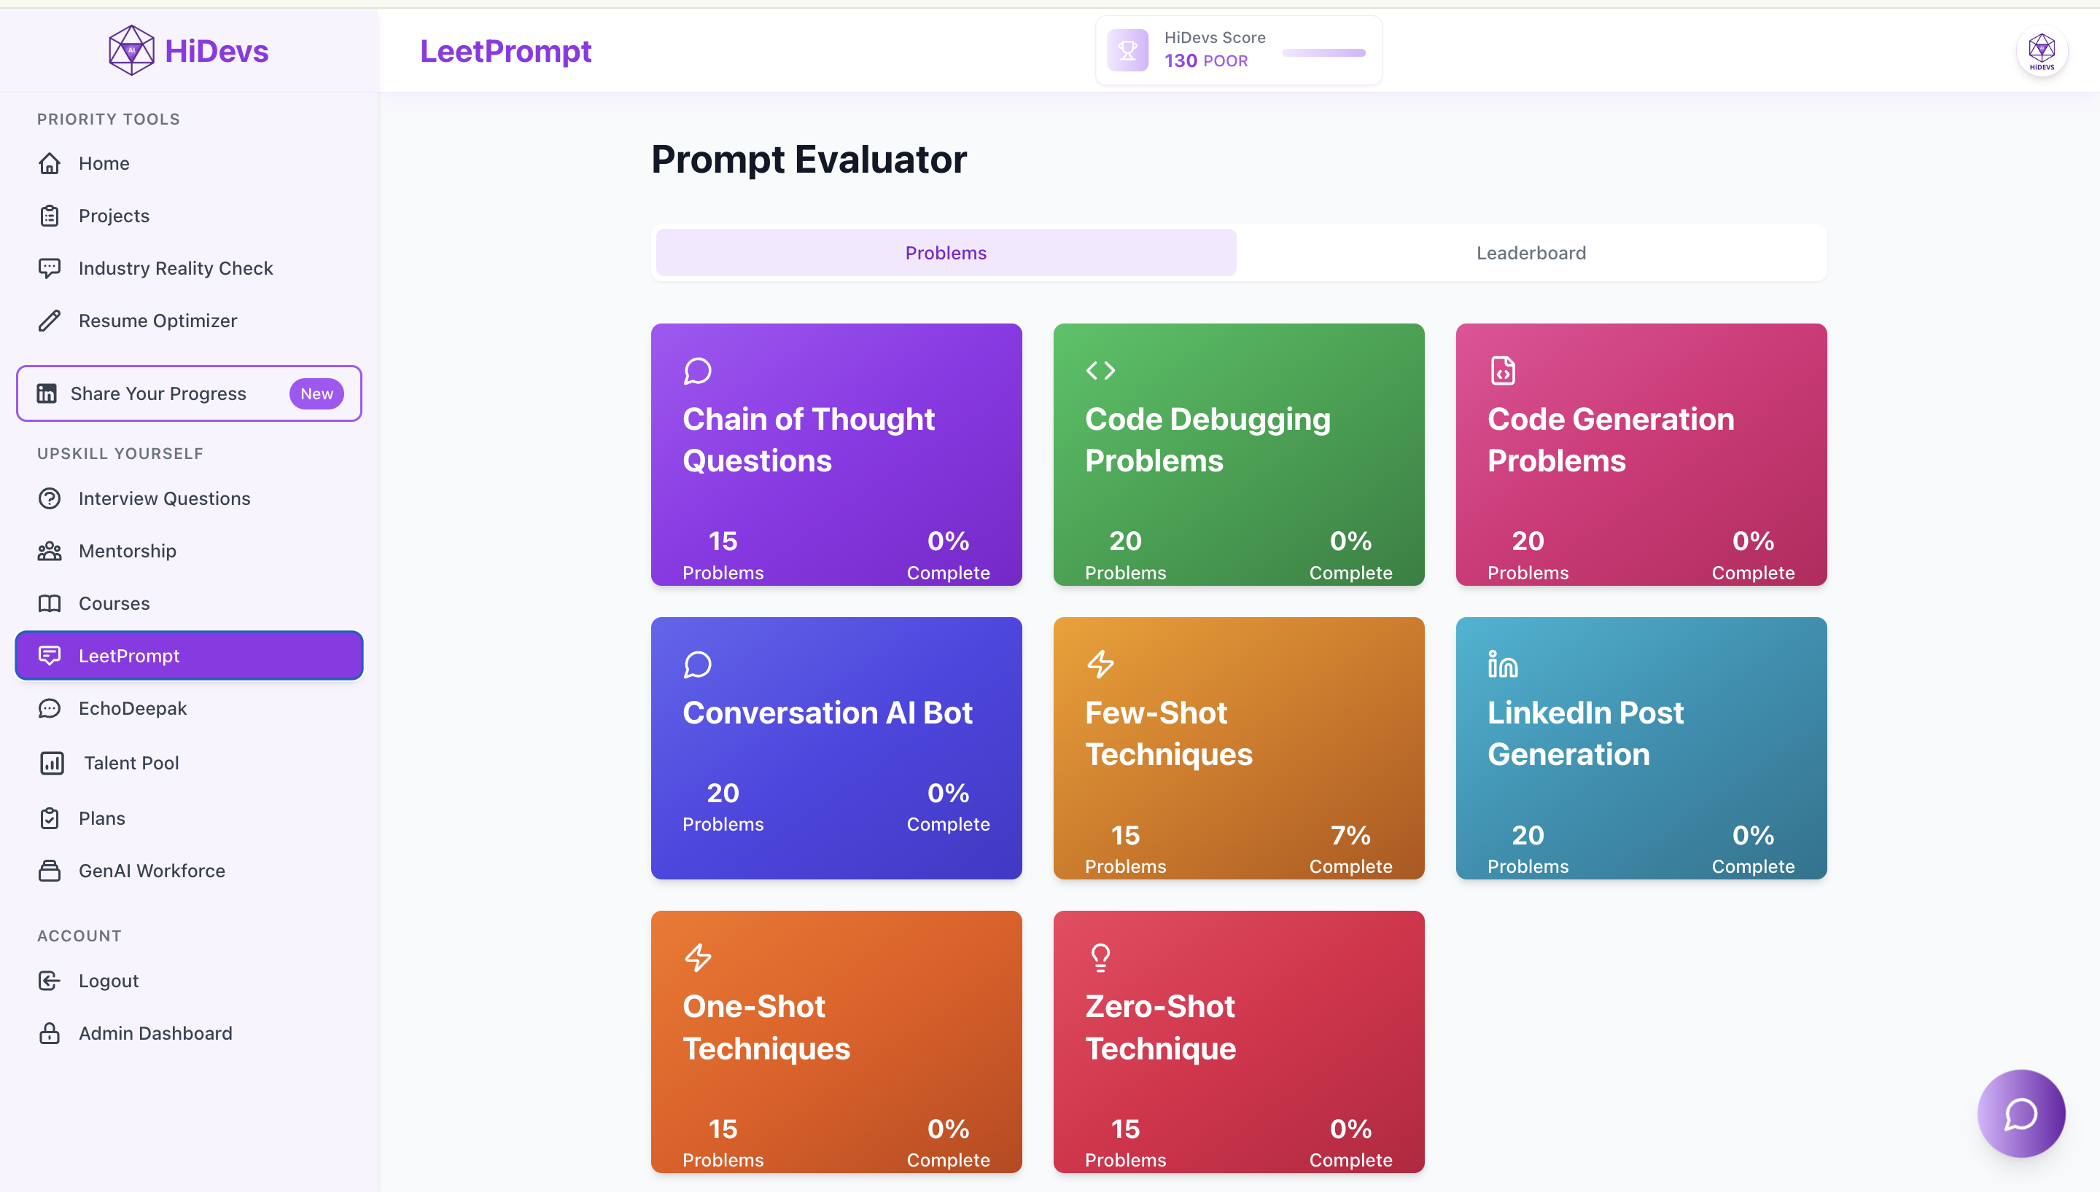The height and width of the screenshot is (1192, 2100).
Task: Click the LinkedIn icon on Share Your Progress
Action: [47, 393]
